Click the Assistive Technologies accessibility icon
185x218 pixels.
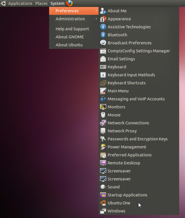coord(103,27)
